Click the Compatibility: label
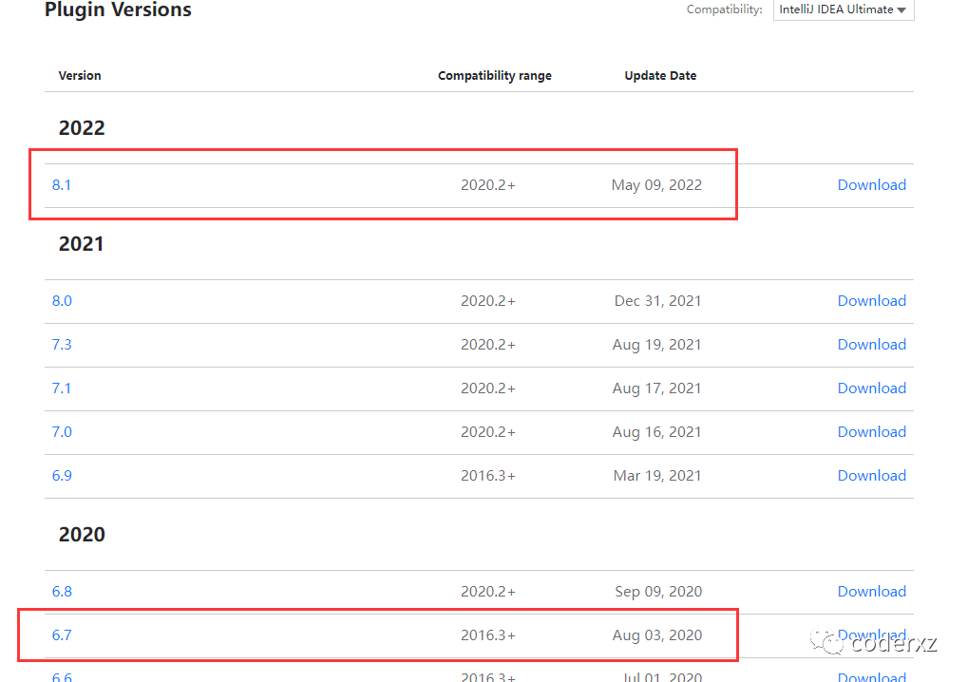The height and width of the screenshot is (682, 968). (724, 9)
